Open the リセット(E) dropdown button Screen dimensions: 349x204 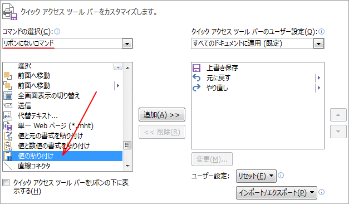[x=256, y=176]
